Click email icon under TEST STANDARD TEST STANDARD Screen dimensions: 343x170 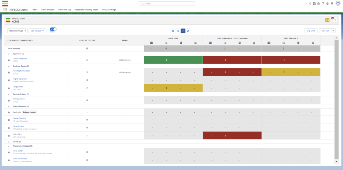[210, 43]
